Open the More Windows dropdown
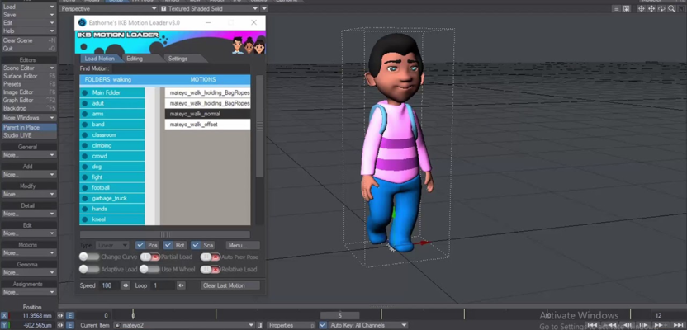The height and width of the screenshot is (330, 687). (x=29, y=118)
